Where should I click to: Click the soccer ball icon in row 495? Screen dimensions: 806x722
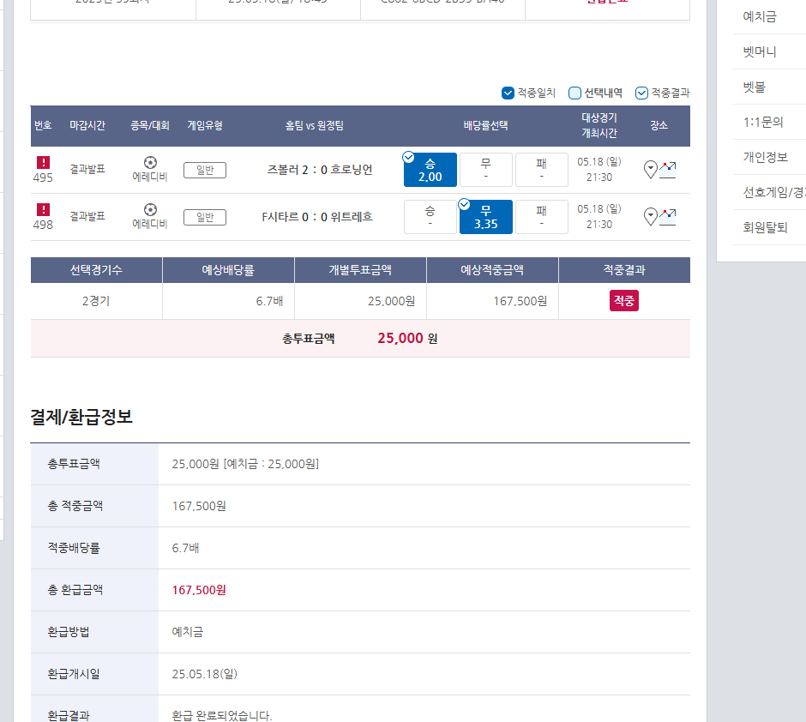(x=150, y=163)
